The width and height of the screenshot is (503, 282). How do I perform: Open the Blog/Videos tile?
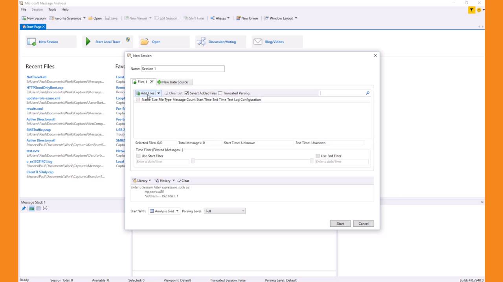click(x=277, y=42)
